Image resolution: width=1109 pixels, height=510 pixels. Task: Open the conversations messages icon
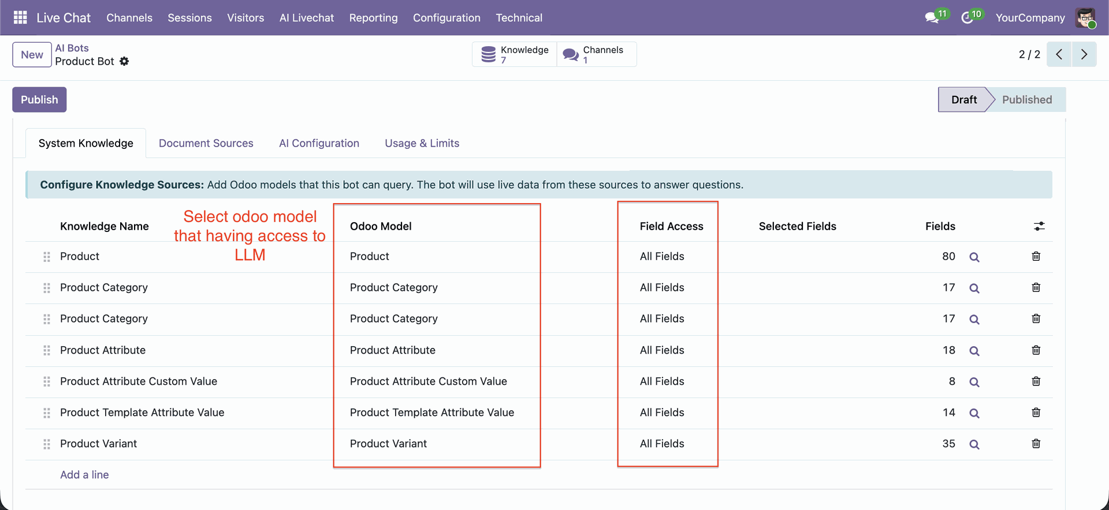(x=931, y=18)
